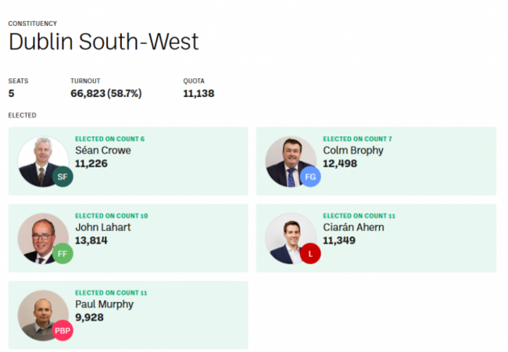Viewport: 508px width, 352px height.
Task: Open Paul Murphy's candidate photo
Action: [x=43, y=315]
